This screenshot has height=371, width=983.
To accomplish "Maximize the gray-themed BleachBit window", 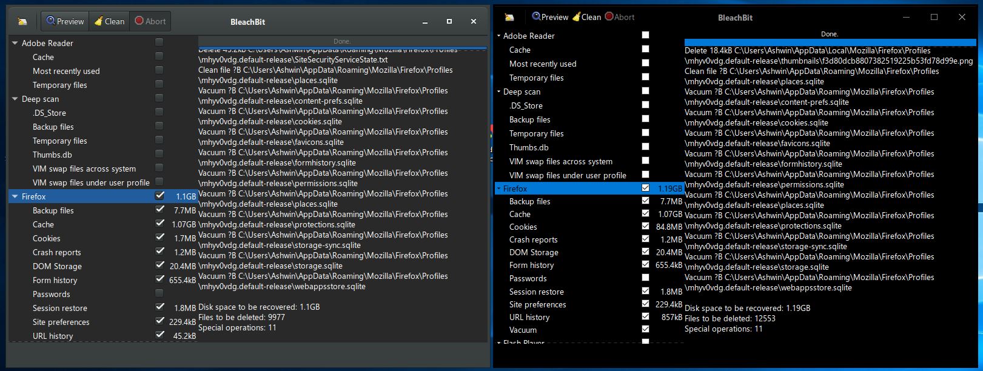I will [x=449, y=21].
